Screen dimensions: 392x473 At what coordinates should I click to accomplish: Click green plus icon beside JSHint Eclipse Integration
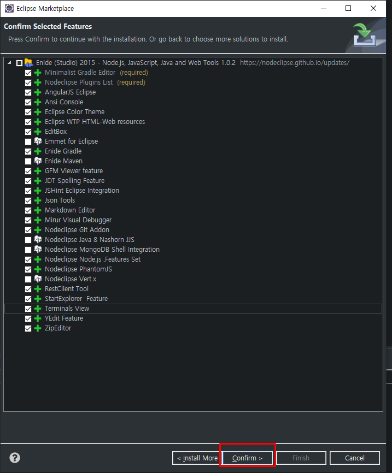point(38,191)
